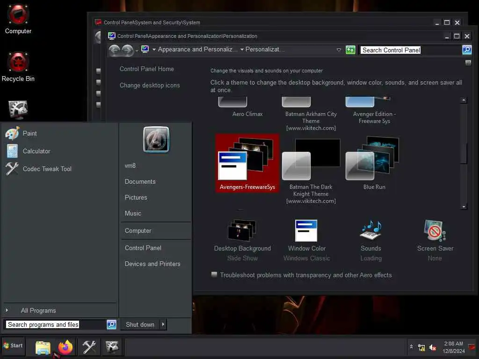Expand the Shut down options arrow
The image size is (479, 359).
pos(163,324)
